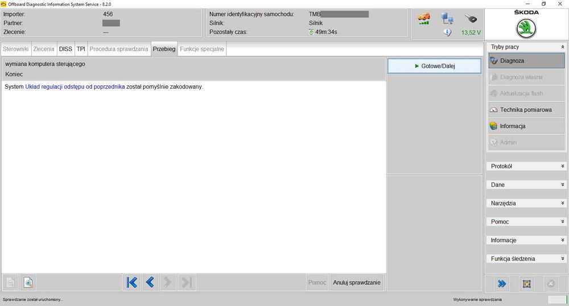Screen dimensions: 569x306
Task: Open the TPI tab
Action: (81, 49)
